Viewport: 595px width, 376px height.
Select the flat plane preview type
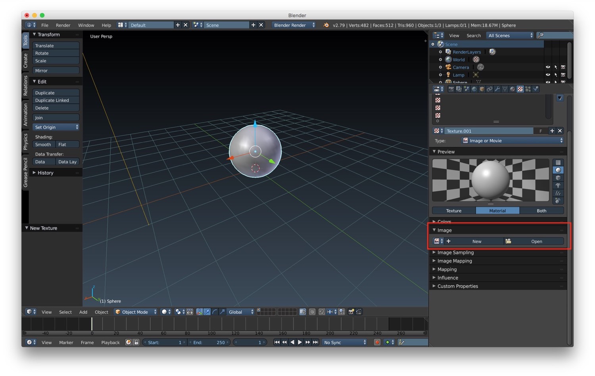[x=558, y=162]
